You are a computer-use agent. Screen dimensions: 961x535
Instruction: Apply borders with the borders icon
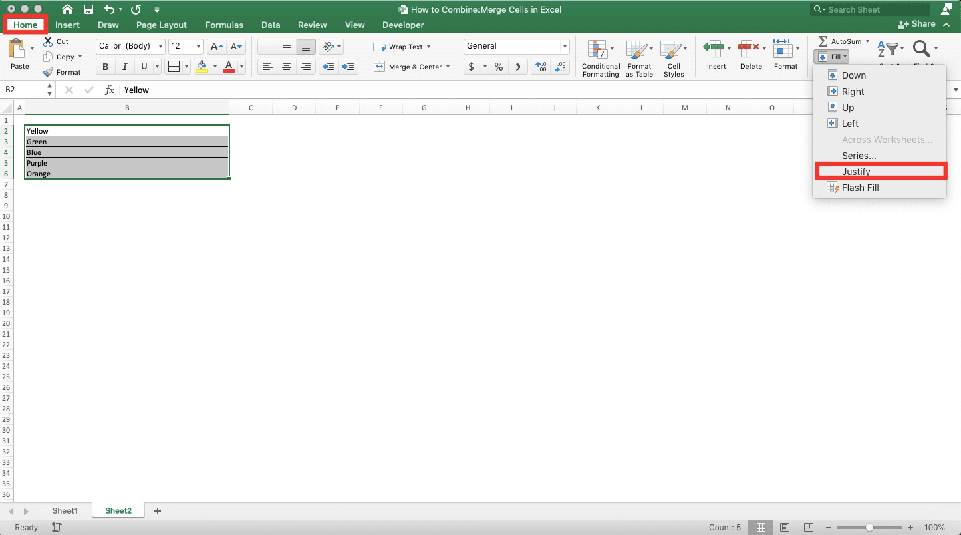point(174,67)
